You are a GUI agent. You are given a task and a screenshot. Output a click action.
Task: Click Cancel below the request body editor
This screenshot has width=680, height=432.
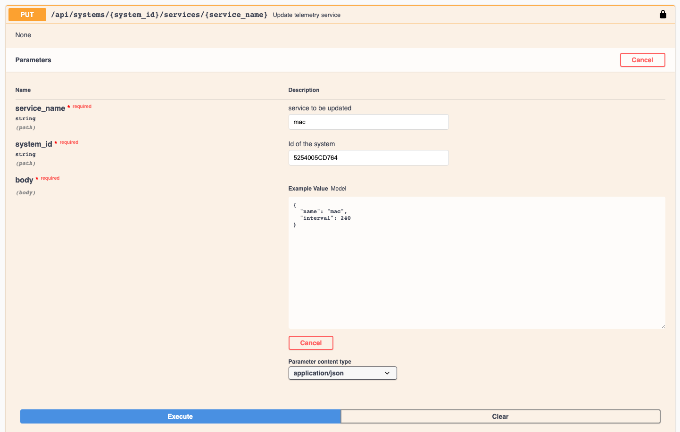[311, 342]
